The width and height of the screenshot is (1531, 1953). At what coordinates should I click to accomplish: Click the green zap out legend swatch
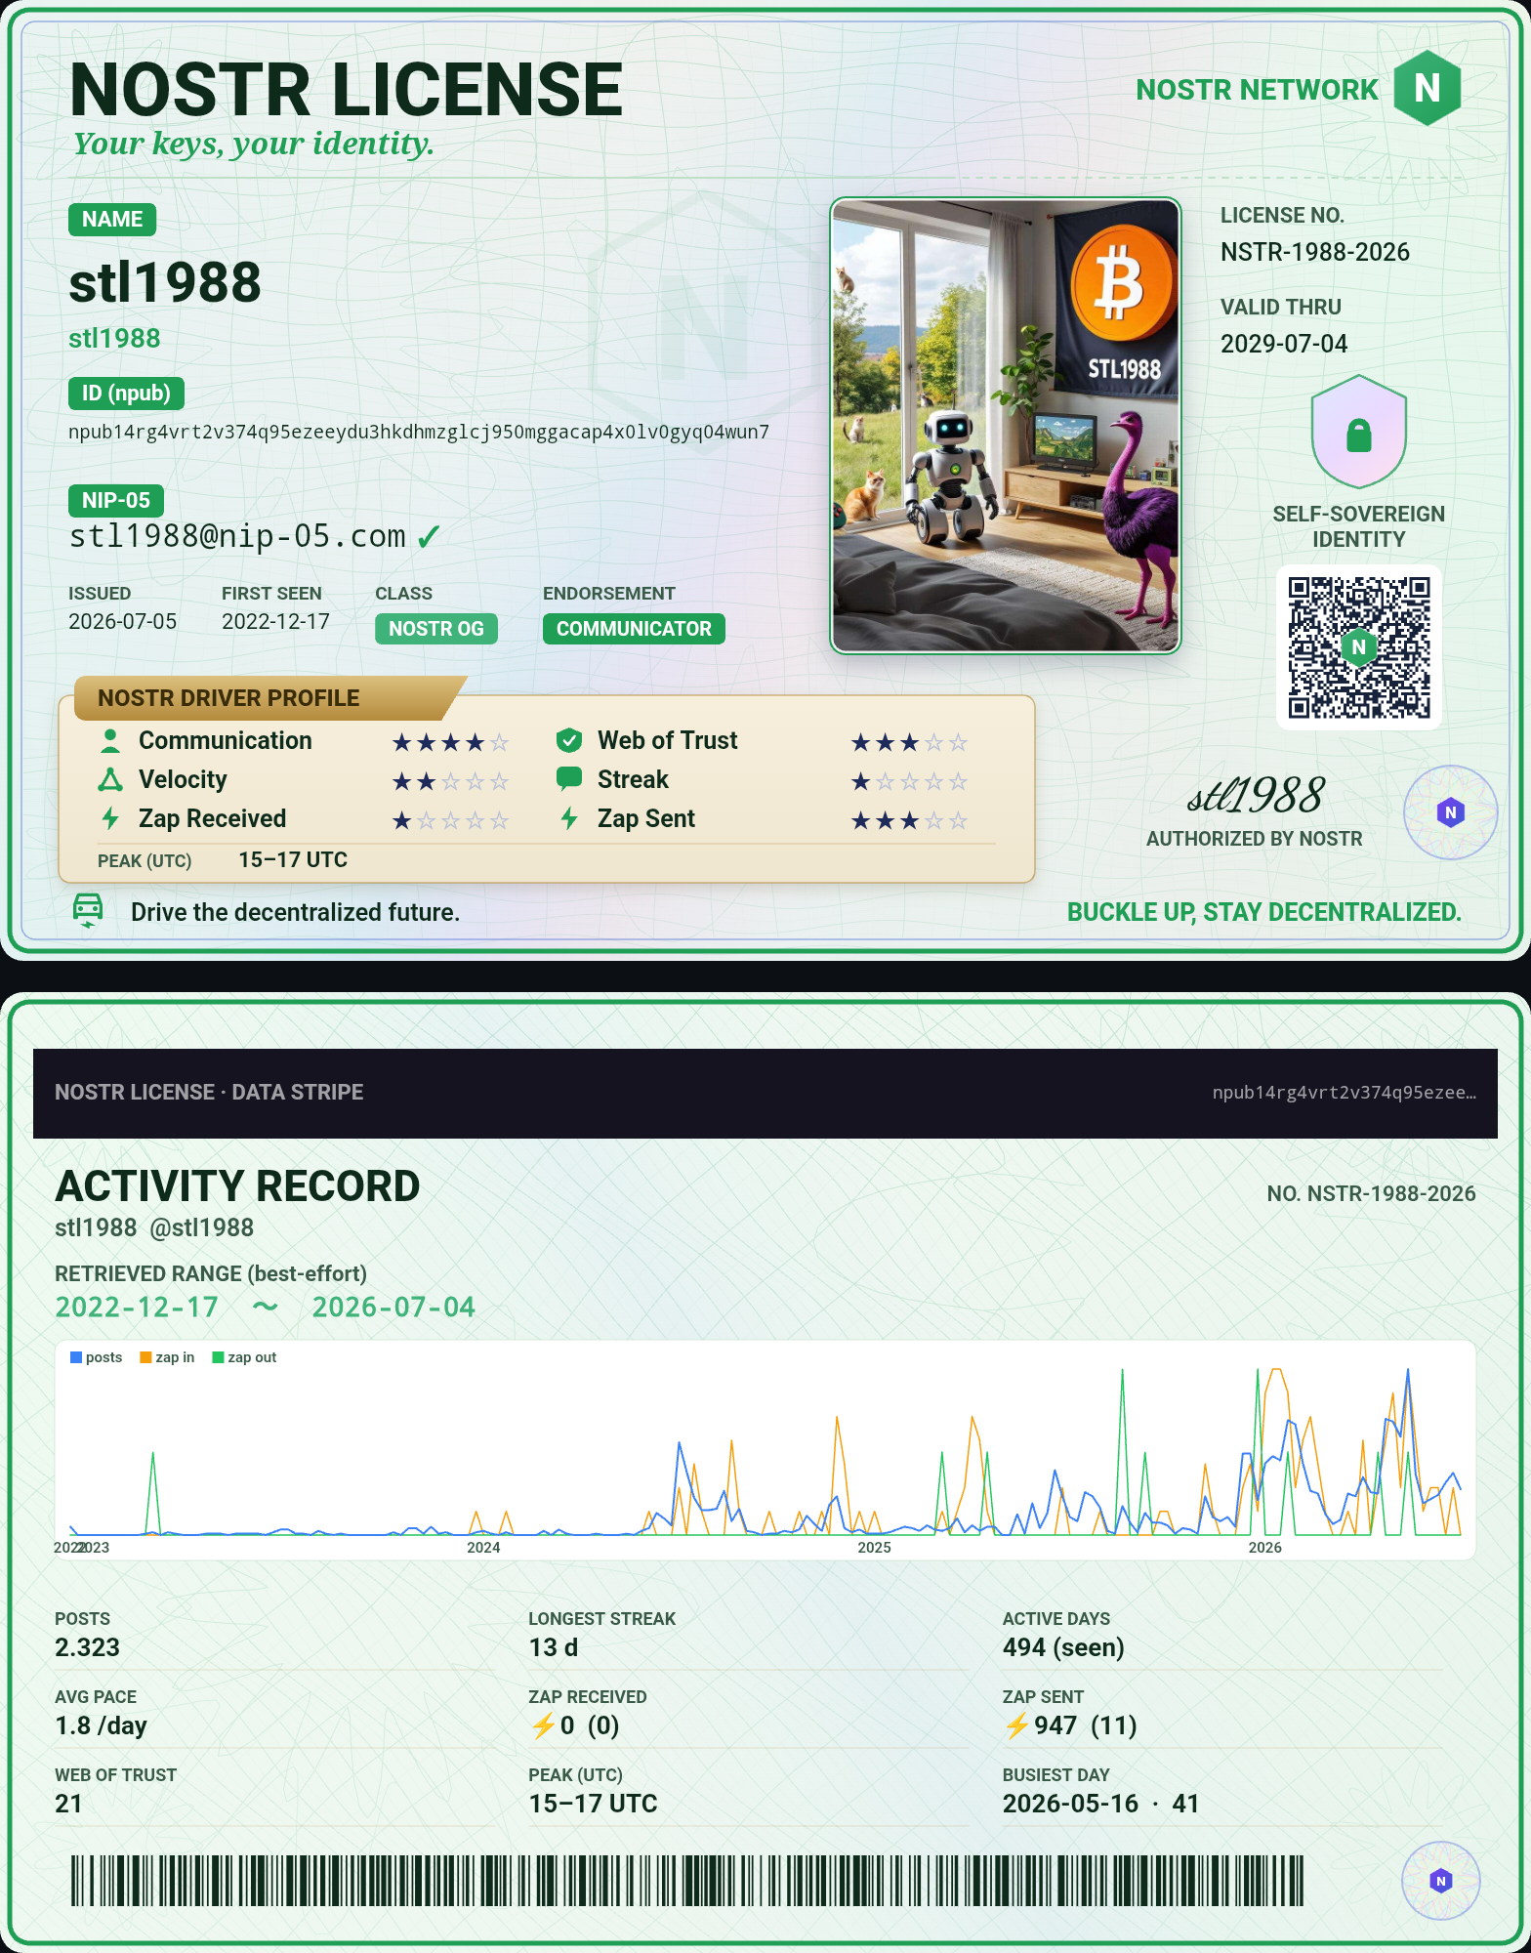coord(218,1357)
